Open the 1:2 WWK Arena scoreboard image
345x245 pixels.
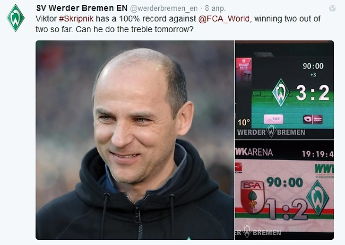pyautogui.click(x=285, y=190)
